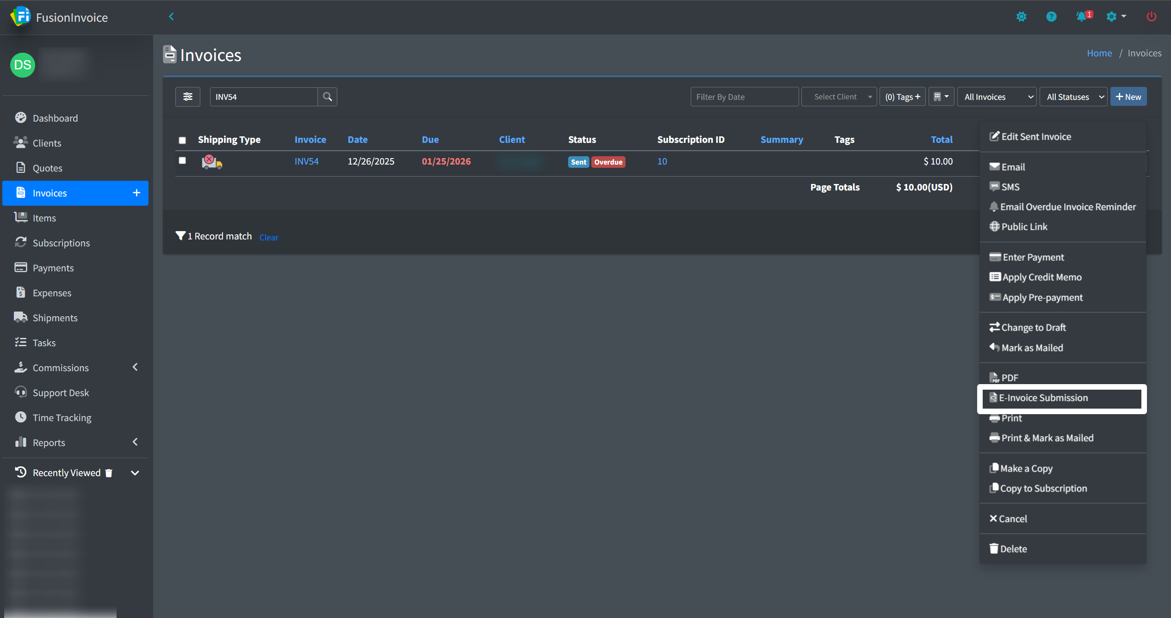Choose E-Invoice Submission from menu

pyautogui.click(x=1043, y=398)
